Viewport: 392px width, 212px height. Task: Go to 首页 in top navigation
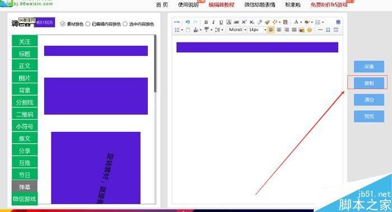click(x=162, y=4)
